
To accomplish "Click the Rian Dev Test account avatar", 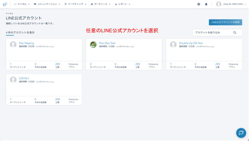I will [x=93, y=45].
